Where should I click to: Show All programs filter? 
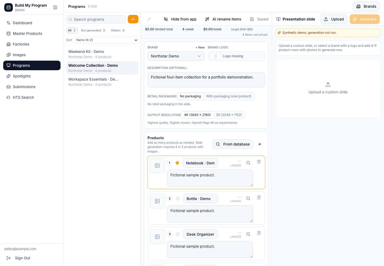pyautogui.click(x=72, y=30)
